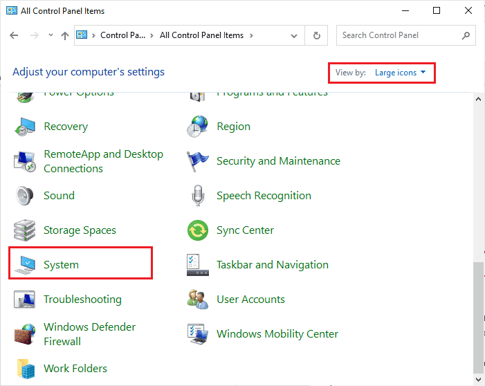Image resolution: width=485 pixels, height=386 pixels.
Task: Click the Region globe clock icon
Action: [197, 127]
